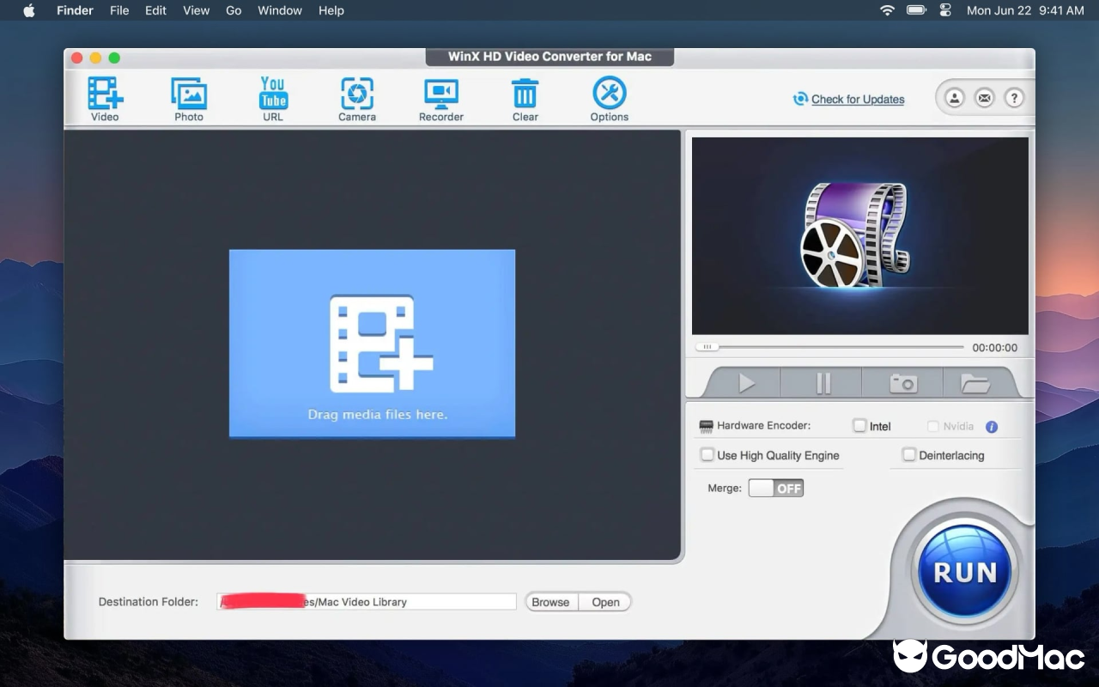Toggle the Merge switch on
Image resolution: width=1099 pixels, height=687 pixels.
click(x=776, y=488)
